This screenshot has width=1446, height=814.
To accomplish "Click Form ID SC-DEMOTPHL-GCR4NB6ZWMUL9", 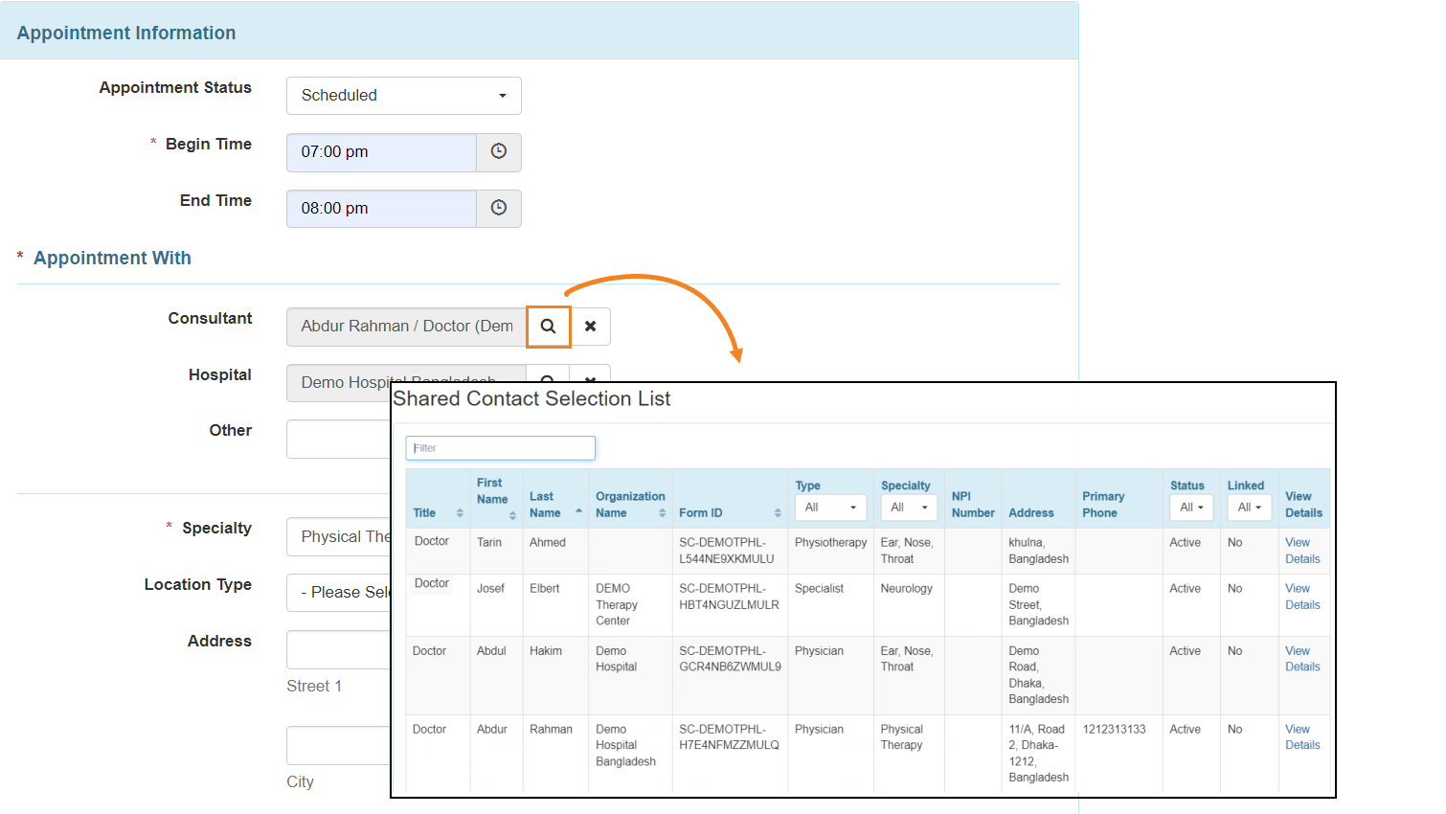I will 730,659.
